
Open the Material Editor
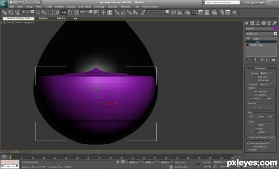[214, 12]
